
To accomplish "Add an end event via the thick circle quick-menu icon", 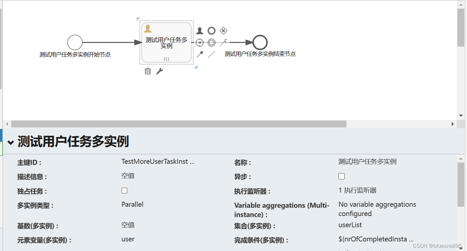I will tap(212, 31).
